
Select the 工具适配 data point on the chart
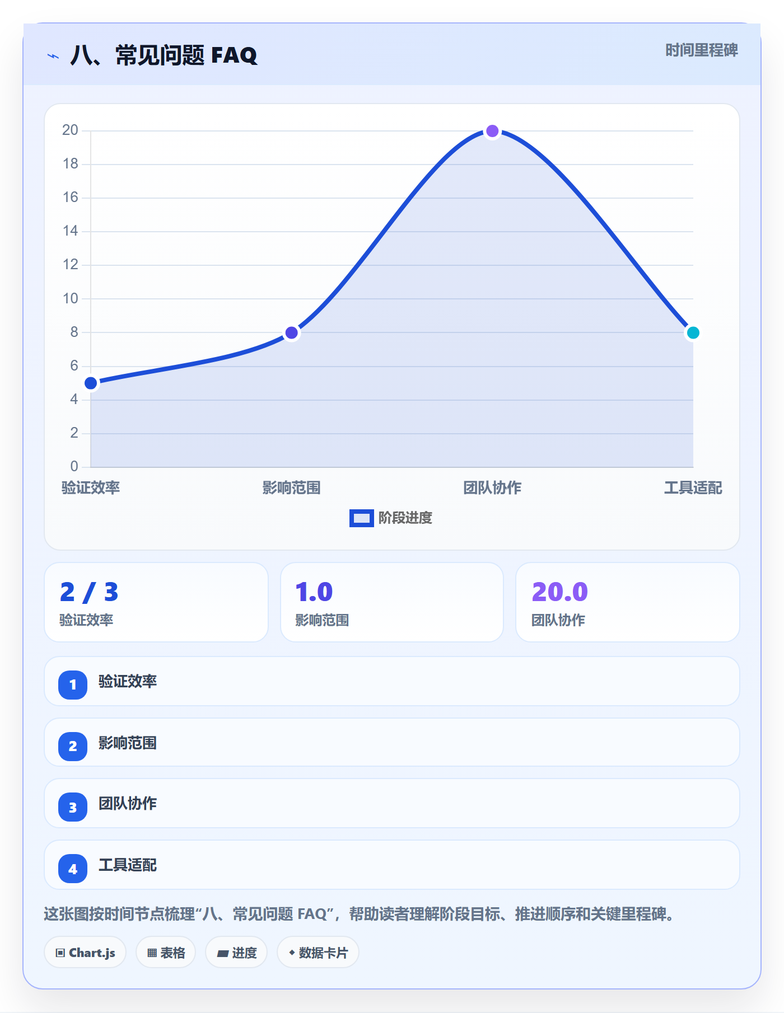[693, 333]
